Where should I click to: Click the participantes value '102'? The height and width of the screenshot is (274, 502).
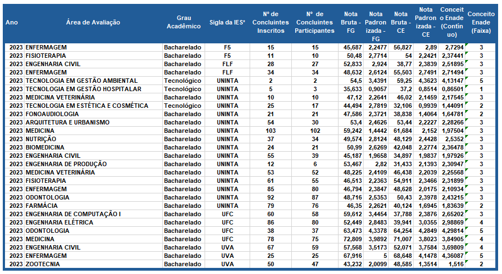[315, 131]
